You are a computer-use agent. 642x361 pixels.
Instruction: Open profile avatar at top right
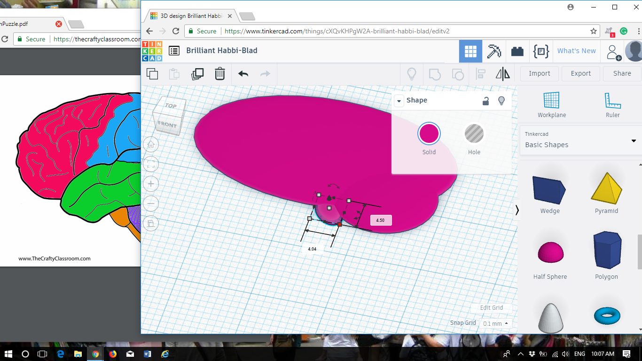tap(634, 51)
